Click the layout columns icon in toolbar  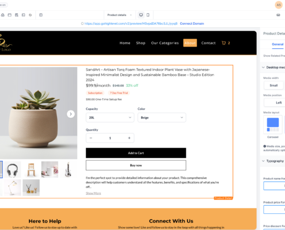click(41, 15)
